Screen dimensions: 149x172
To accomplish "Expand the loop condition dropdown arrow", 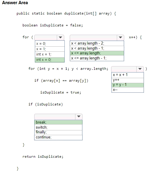I will pyautogui.click(x=120, y=37).
